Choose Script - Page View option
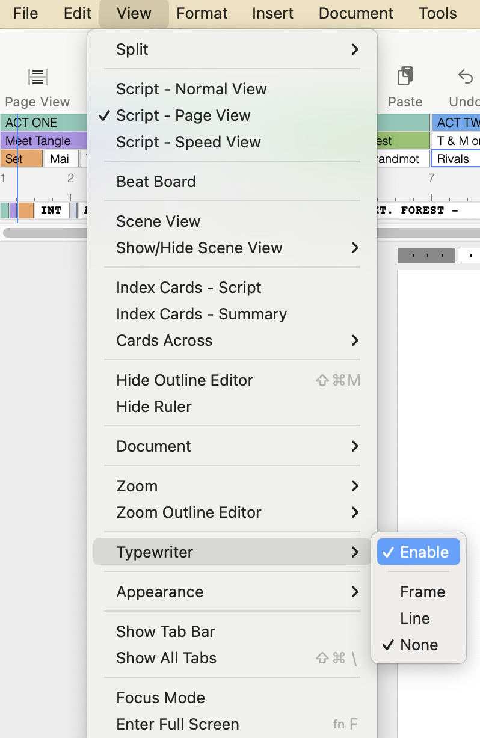This screenshot has width=480, height=738. pyautogui.click(x=232, y=115)
